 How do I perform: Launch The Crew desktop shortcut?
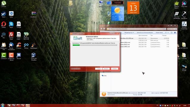(177, 15)
